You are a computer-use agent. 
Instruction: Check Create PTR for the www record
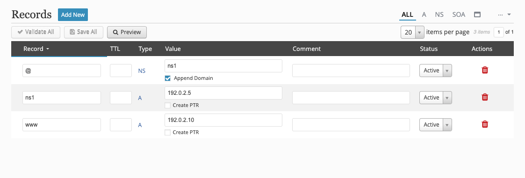tap(168, 132)
